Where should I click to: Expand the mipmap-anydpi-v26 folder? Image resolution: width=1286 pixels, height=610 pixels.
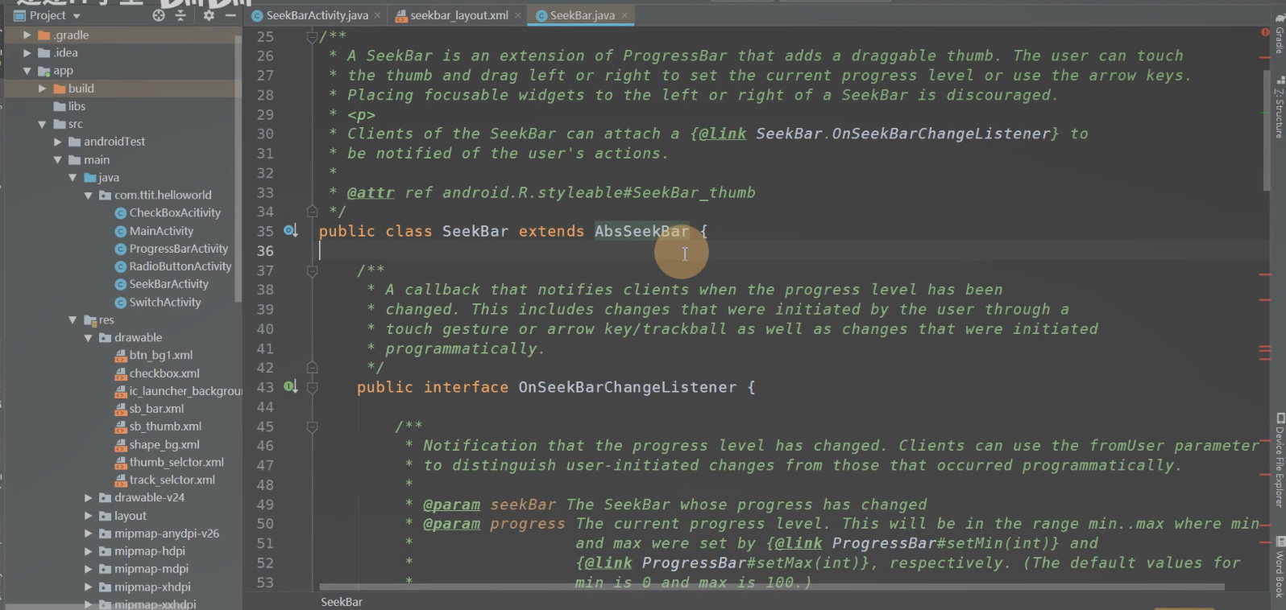(88, 534)
